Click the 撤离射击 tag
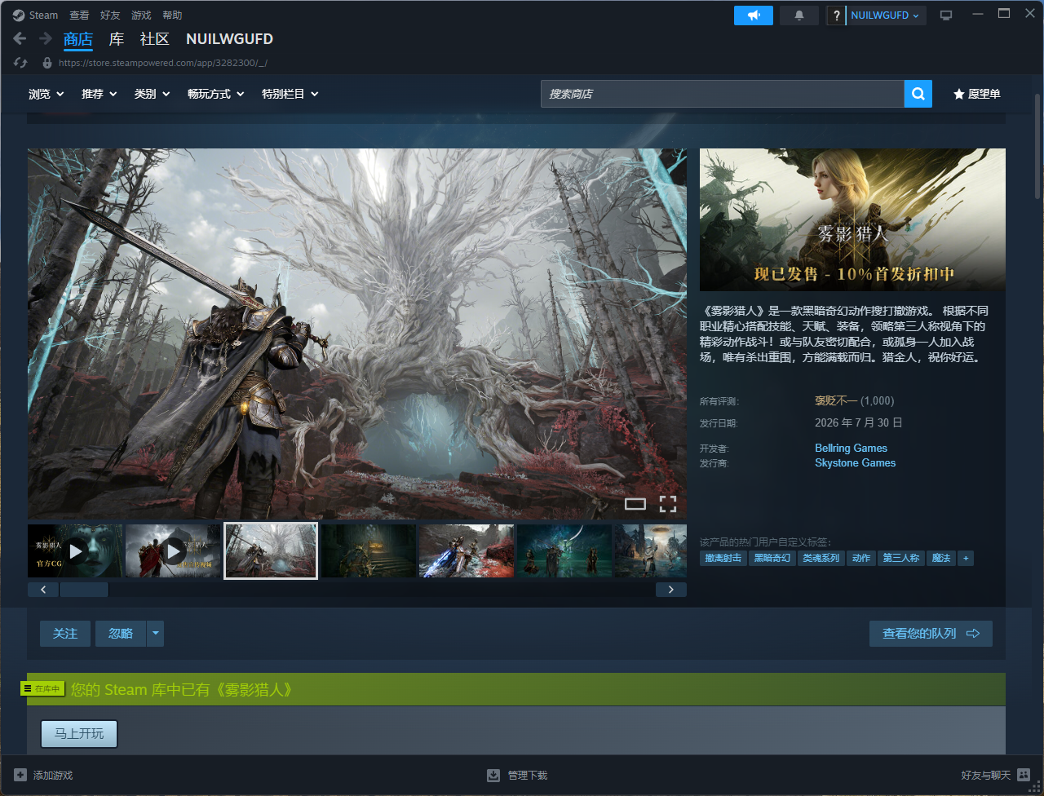 723,558
